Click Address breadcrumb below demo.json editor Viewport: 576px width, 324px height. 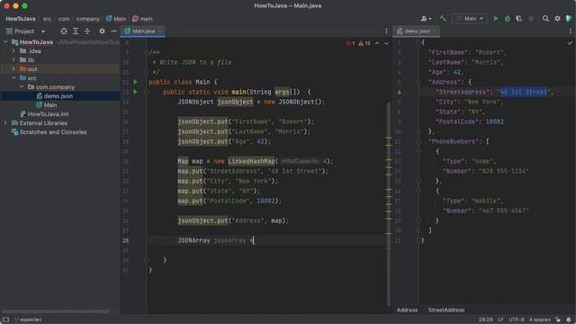click(407, 310)
